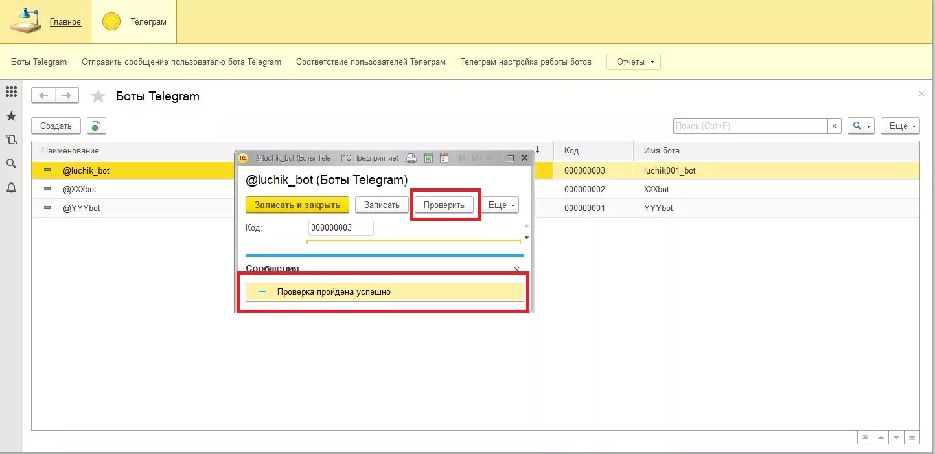Close the @luchik_bot dialog window
Image resolution: width=935 pixels, height=454 pixels.
click(x=525, y=157)
